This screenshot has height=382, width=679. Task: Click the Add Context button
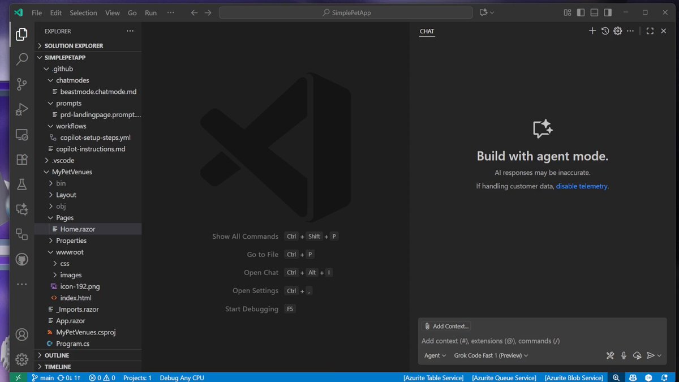(x=446, y=326)
